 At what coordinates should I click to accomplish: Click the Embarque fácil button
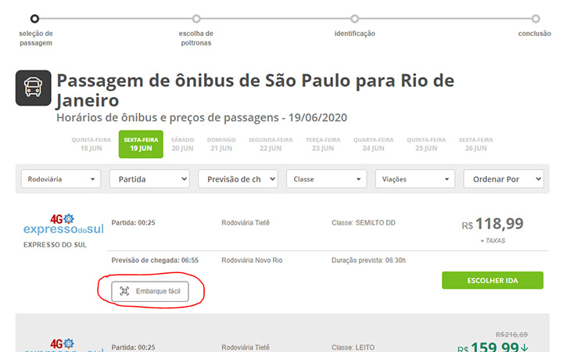[150, 291]
